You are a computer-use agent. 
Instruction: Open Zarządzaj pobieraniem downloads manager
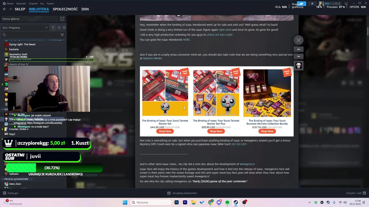[x=182, y=193]
